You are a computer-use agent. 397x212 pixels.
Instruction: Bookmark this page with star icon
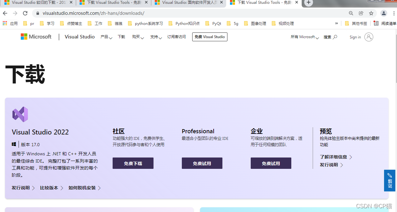pyautogui.click(x=371, y=13)
